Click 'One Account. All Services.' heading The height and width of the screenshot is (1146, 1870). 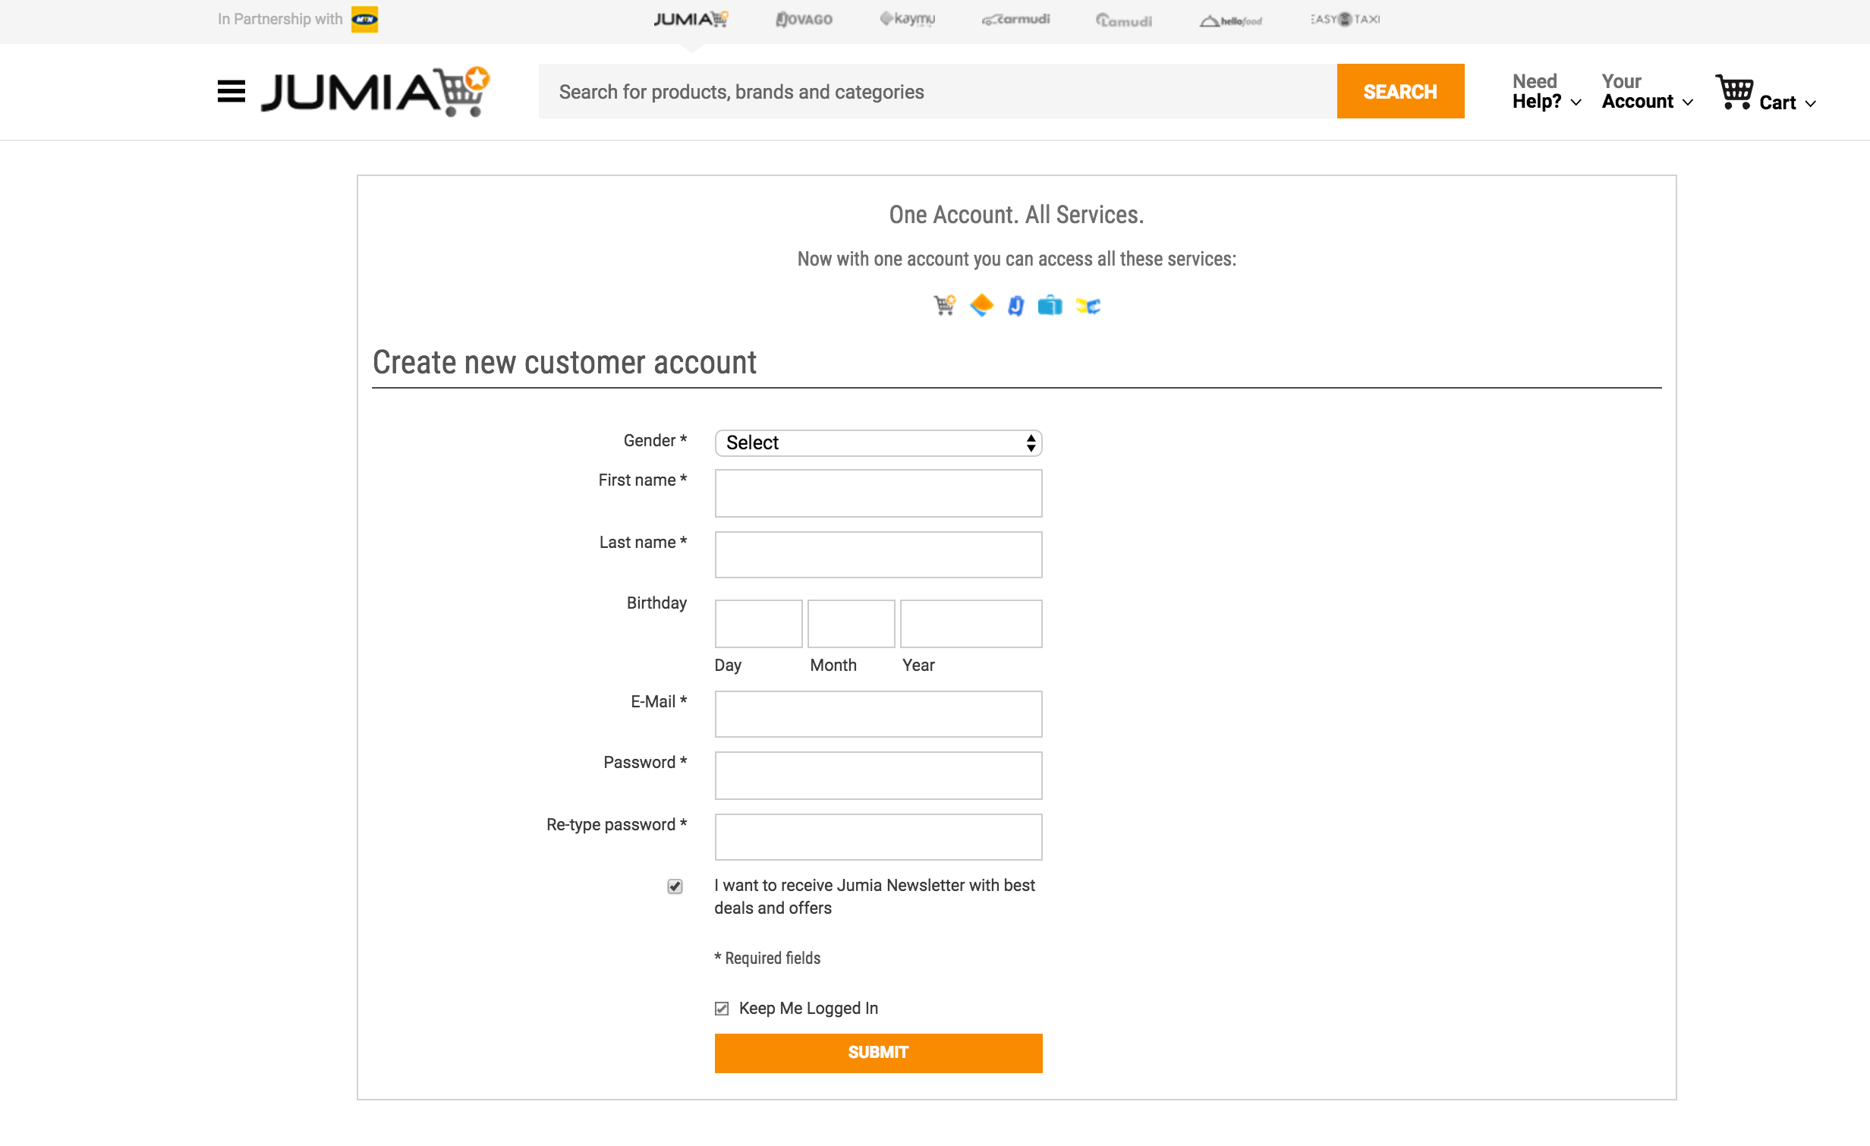point(1016,215)
